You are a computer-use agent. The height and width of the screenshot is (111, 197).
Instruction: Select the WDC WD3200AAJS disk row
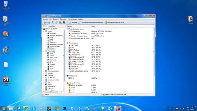click(x=84, y=71)
